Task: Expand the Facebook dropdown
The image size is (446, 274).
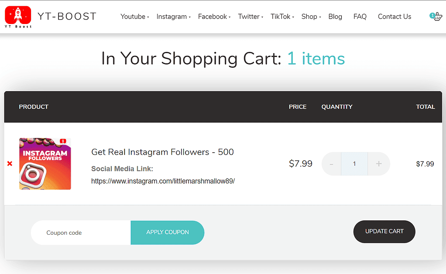Action: point(212,17)
